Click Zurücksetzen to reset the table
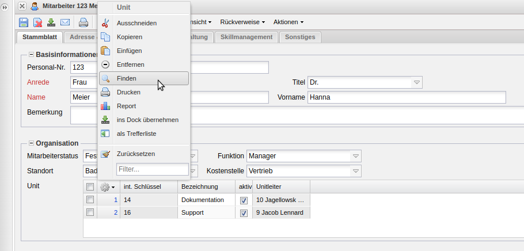 point(135,154)
